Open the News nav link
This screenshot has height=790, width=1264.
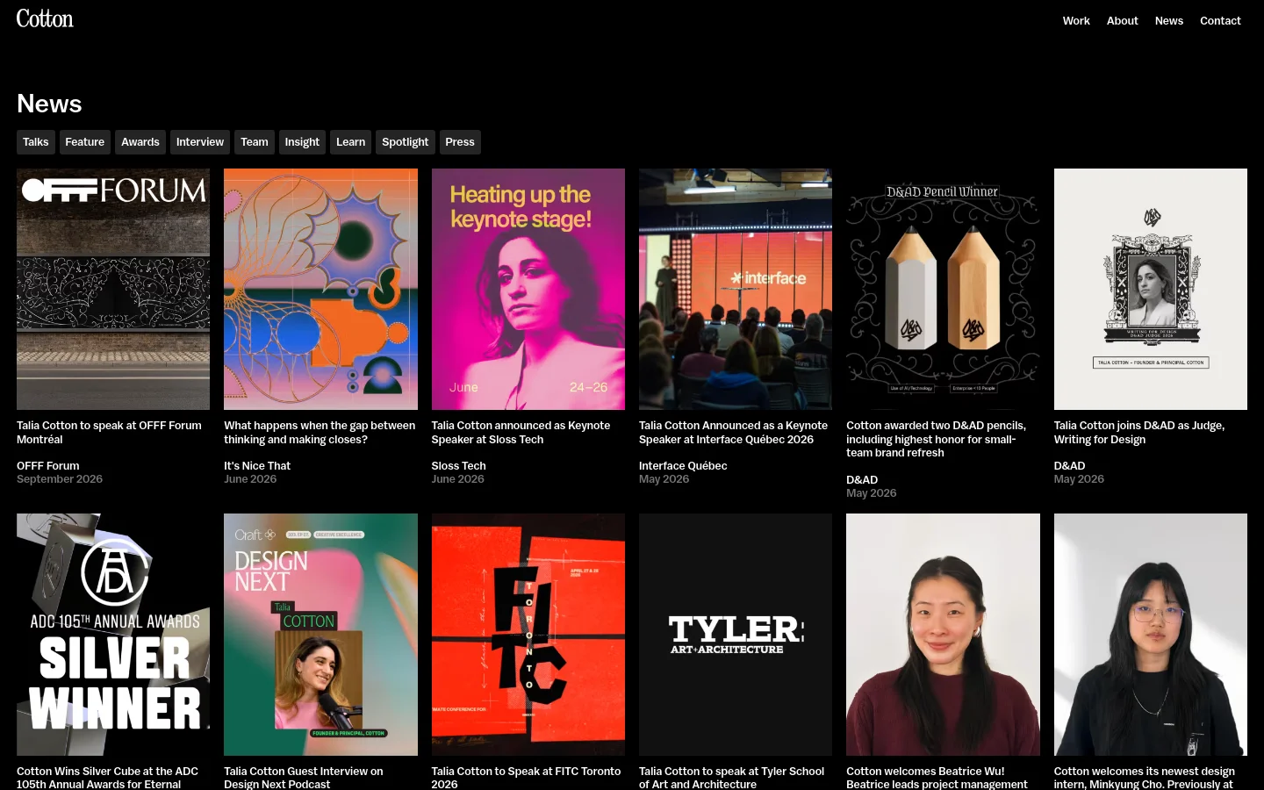coord(1168,21)
